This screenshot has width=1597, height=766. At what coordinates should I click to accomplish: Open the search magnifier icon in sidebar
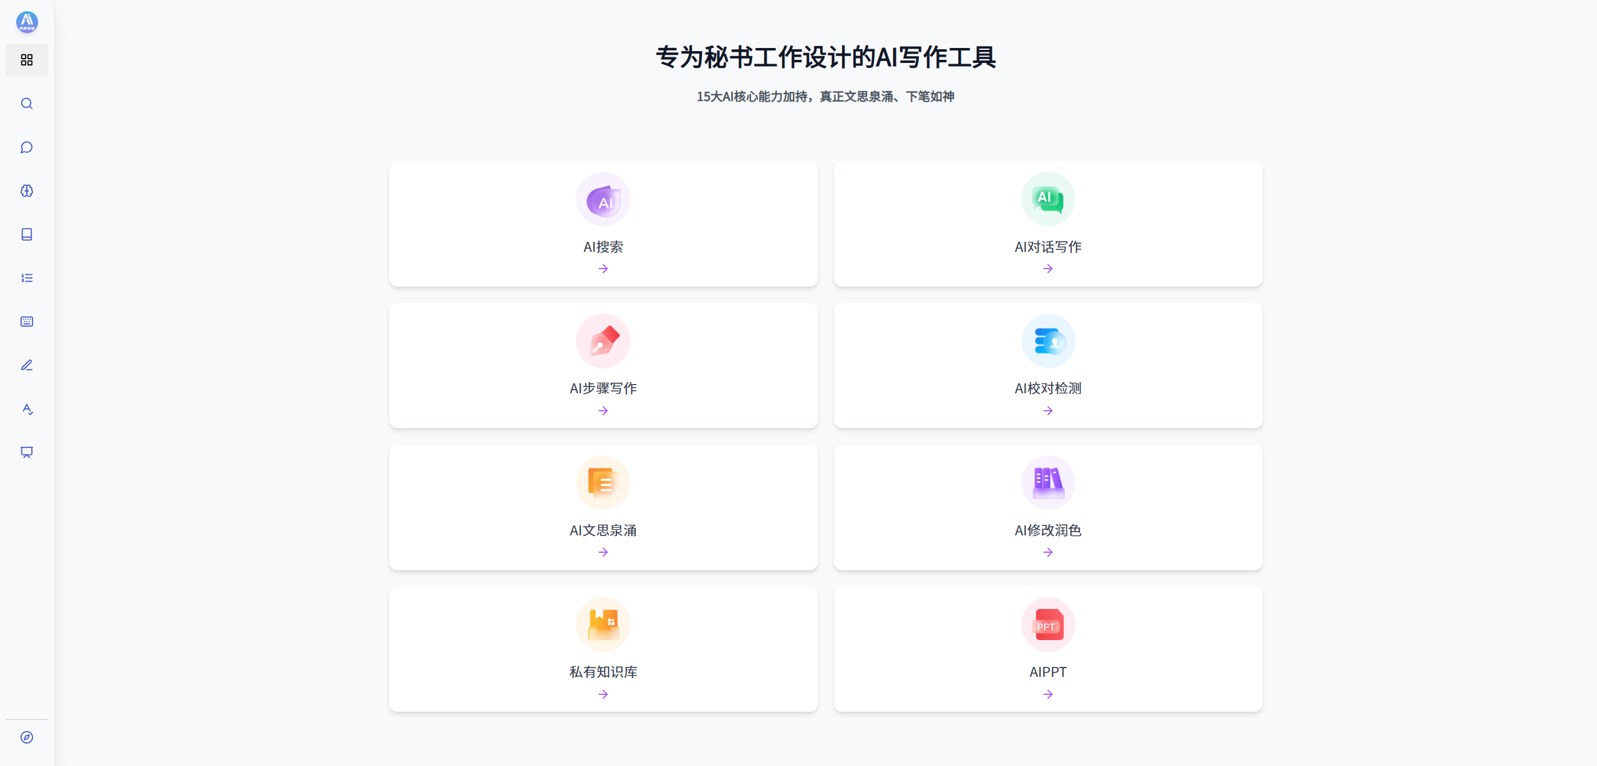pos(27,103)
